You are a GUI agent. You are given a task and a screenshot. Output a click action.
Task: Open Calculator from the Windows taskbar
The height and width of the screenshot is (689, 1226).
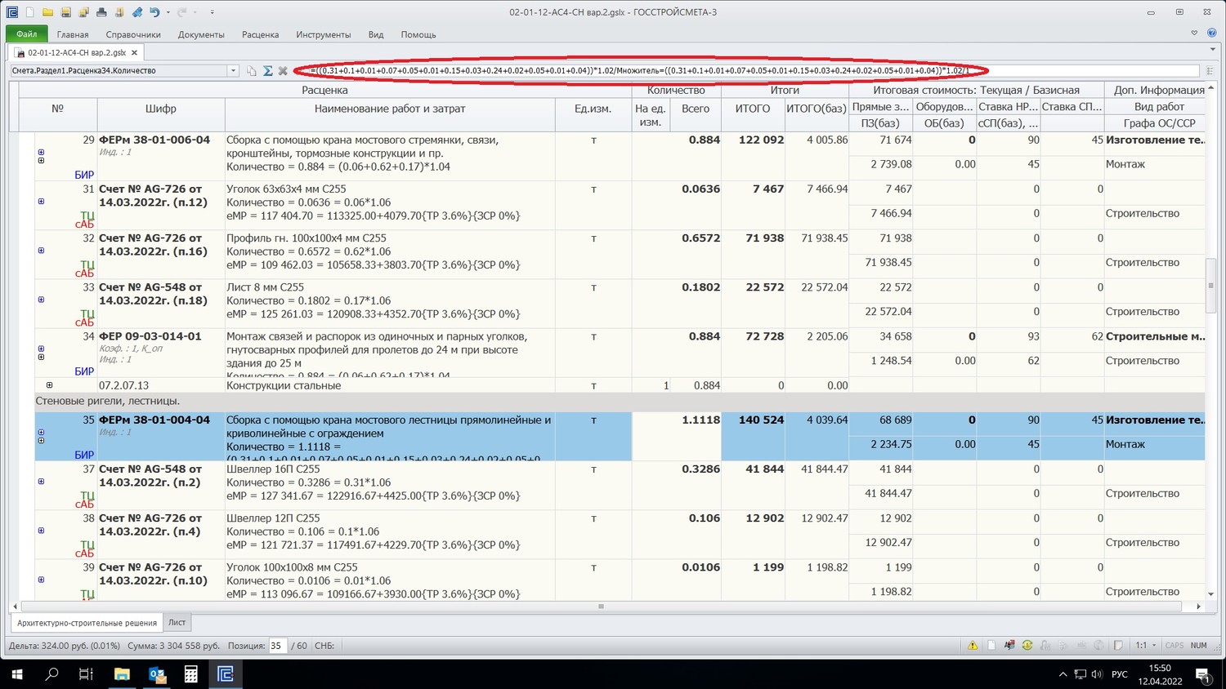point(190,674)
